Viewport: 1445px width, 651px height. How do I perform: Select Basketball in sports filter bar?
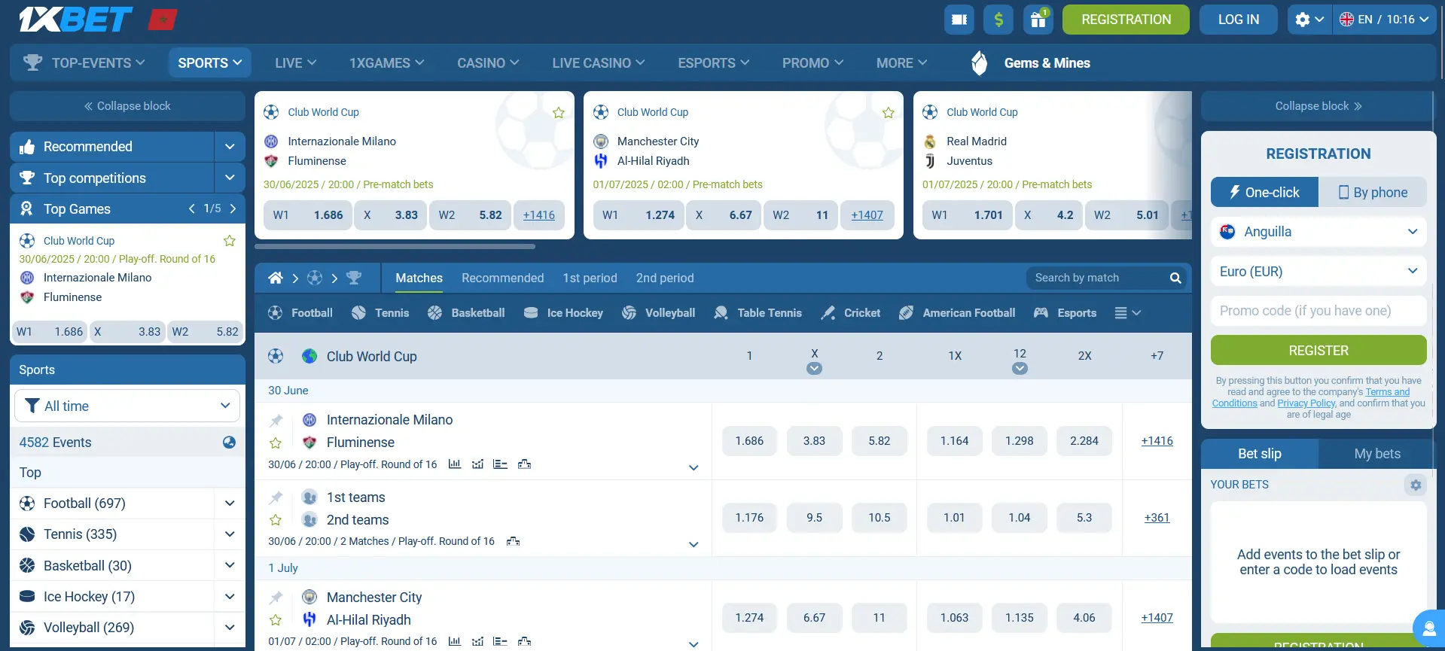point(466,313)
